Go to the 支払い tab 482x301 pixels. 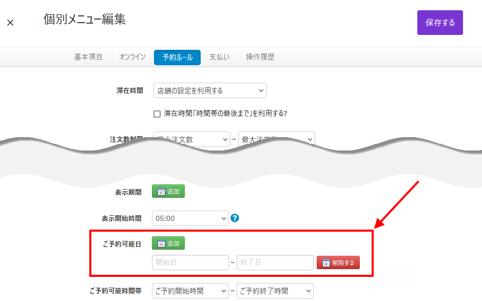[x=219, y=57]
